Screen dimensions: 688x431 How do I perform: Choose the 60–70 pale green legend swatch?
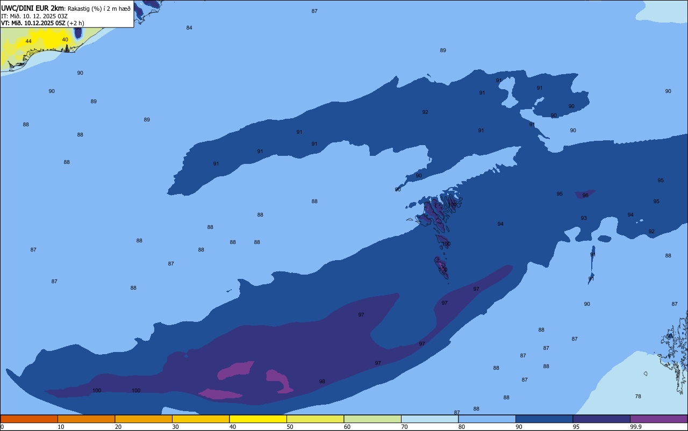pyautogui.click(x=372, y=419)
